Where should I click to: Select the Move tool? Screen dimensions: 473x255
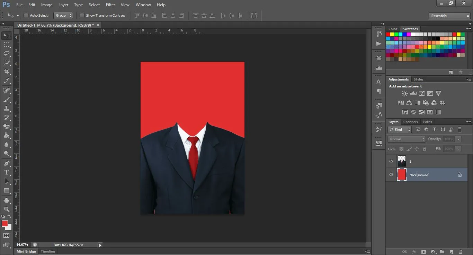tap(6, 35)
